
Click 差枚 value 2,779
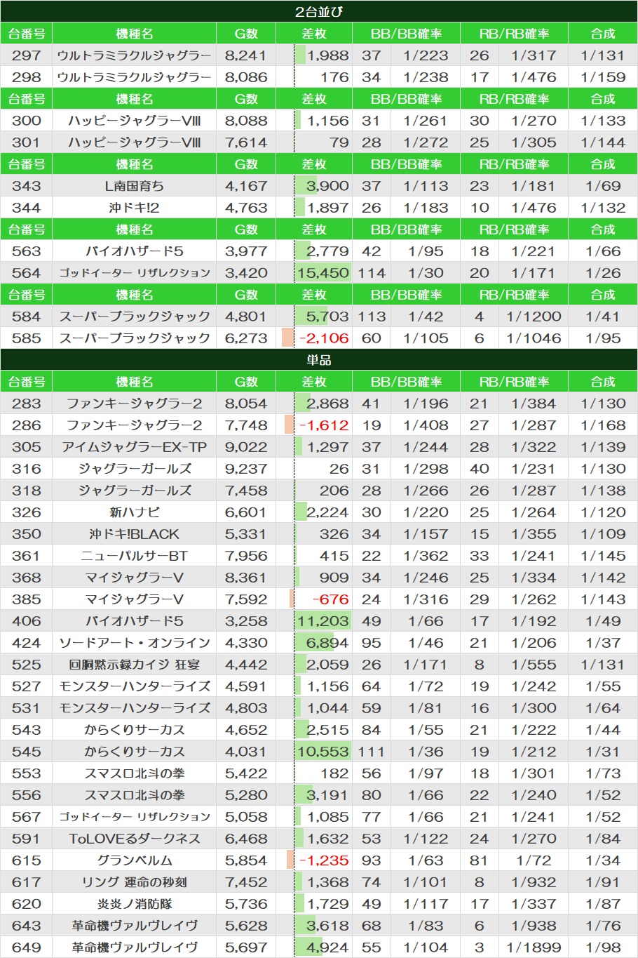tap(327, 251)
